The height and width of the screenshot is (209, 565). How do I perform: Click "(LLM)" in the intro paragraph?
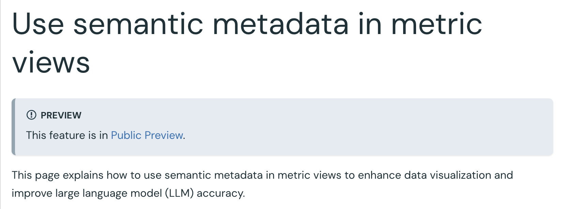179,193
